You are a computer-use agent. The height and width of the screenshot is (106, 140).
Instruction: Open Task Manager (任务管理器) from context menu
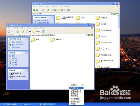click(76, 99)
